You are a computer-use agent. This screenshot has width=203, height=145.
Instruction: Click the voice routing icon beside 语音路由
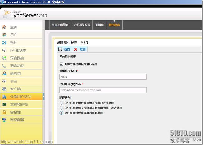[x=4, y=58]
